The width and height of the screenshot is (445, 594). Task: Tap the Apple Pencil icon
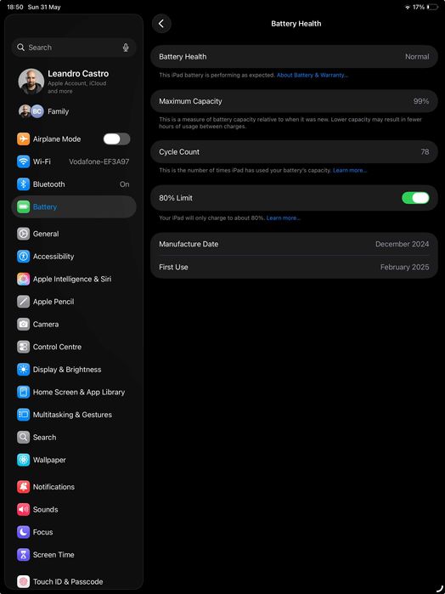tap(23, 302)
